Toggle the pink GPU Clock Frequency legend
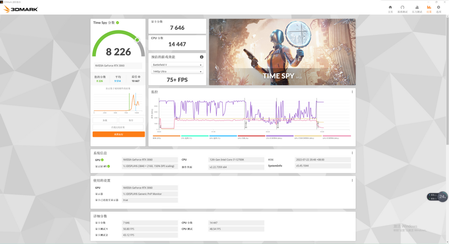This screenshot has height=244, width=449. 337,137
